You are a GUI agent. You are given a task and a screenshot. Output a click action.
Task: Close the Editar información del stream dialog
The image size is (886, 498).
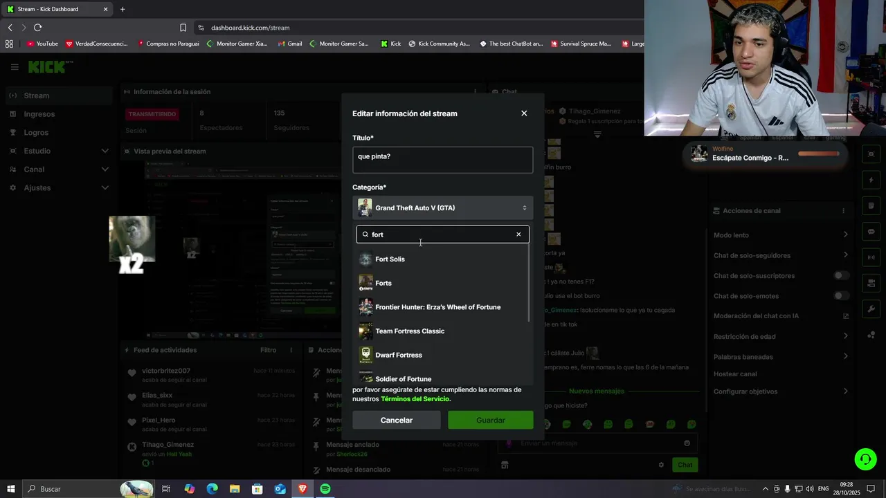click(524, 113)
